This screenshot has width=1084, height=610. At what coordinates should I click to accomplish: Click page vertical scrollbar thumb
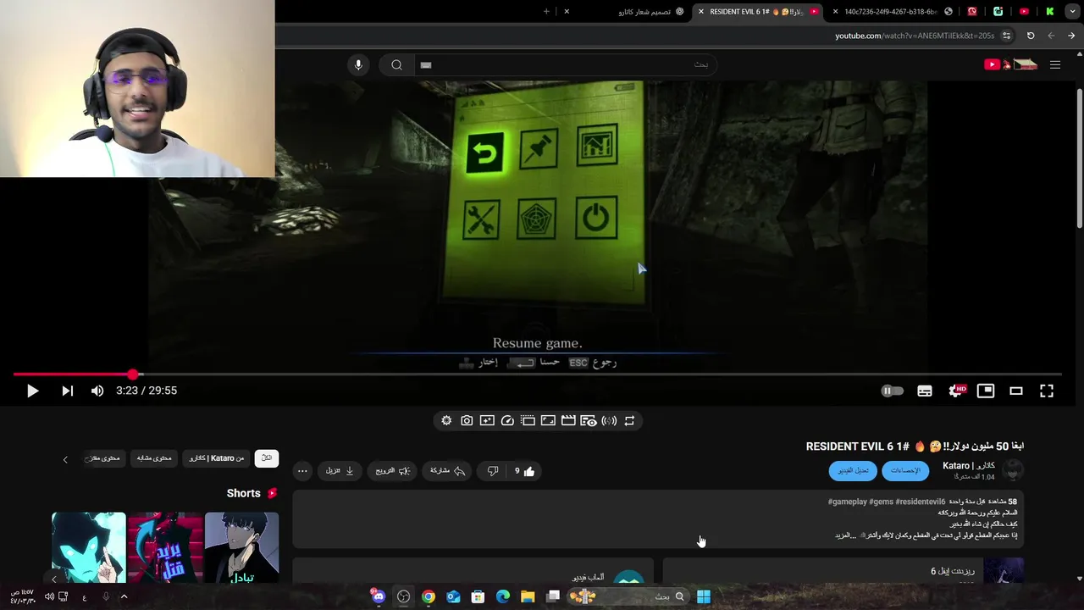click(x=1079, y=157)
